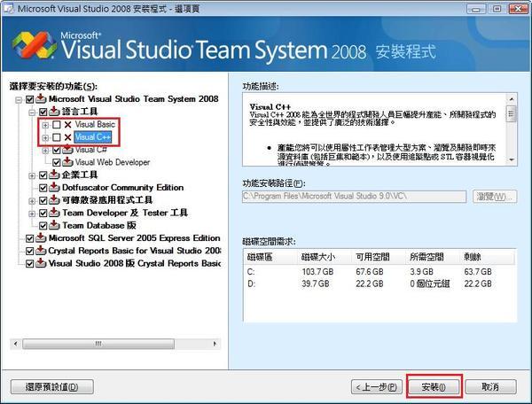Uncheck Microsoft SQL Server 2005 Express Edition checkbox

point(30,238)
